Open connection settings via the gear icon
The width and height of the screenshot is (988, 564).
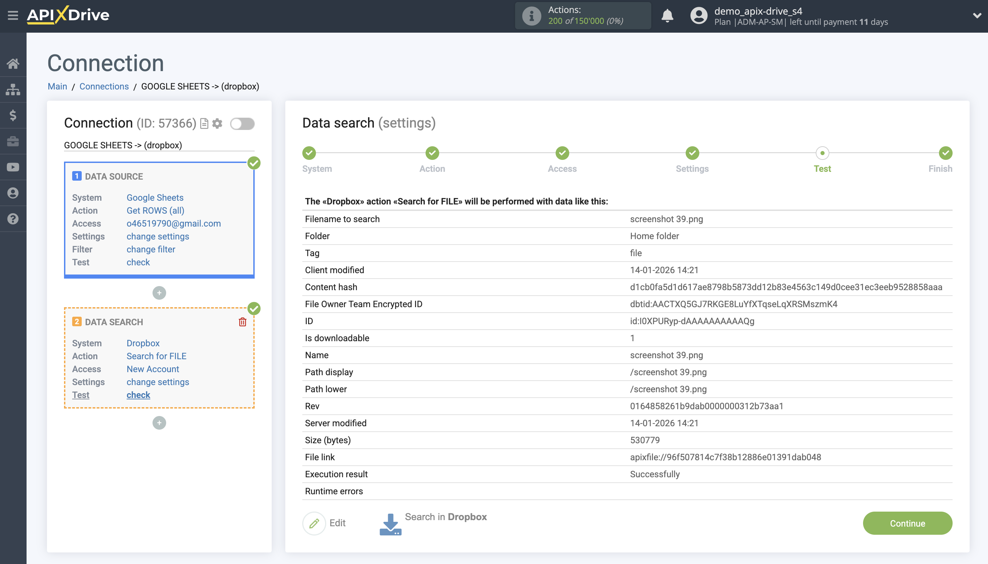(x=218, y=123)
